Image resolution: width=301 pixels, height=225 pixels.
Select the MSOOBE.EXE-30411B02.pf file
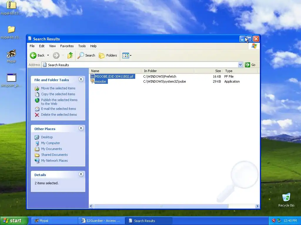[x=114, y=76]
